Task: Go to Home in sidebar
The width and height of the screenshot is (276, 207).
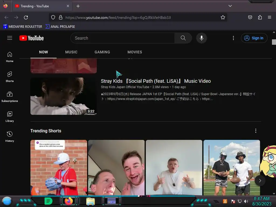Action: [x=10, y=57]
